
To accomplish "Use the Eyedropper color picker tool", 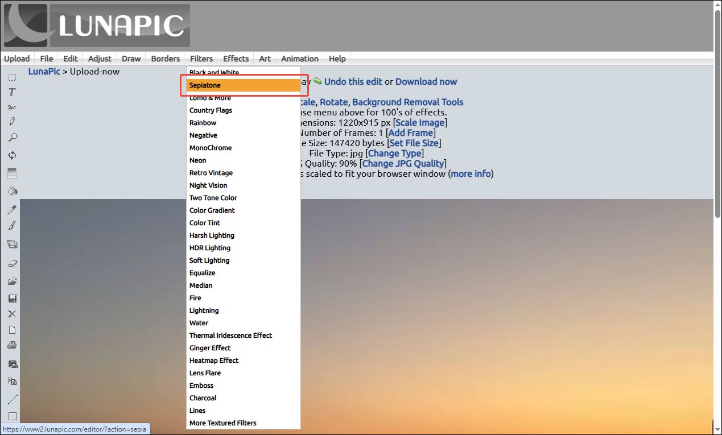I will [13, 209].
